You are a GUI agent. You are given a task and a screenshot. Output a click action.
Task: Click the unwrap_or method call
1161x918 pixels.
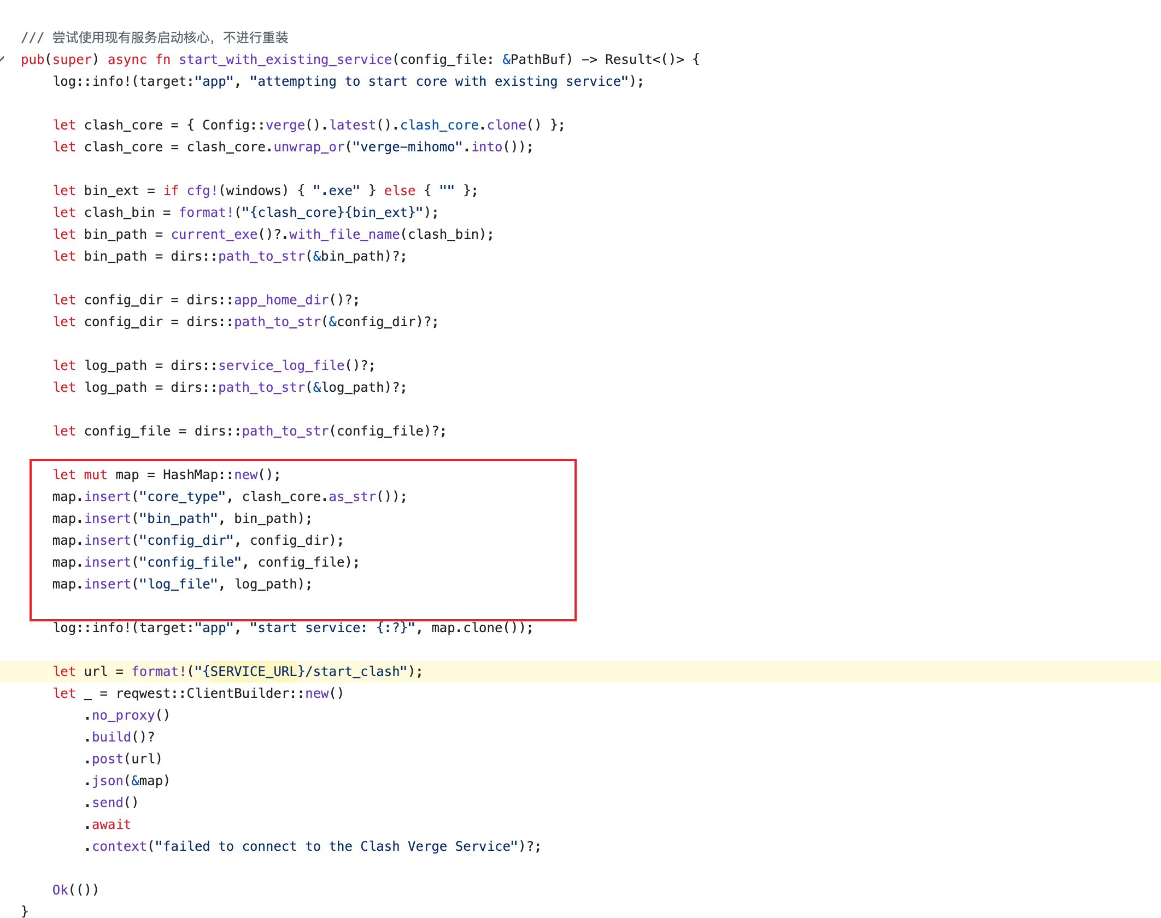coord(309,146)
